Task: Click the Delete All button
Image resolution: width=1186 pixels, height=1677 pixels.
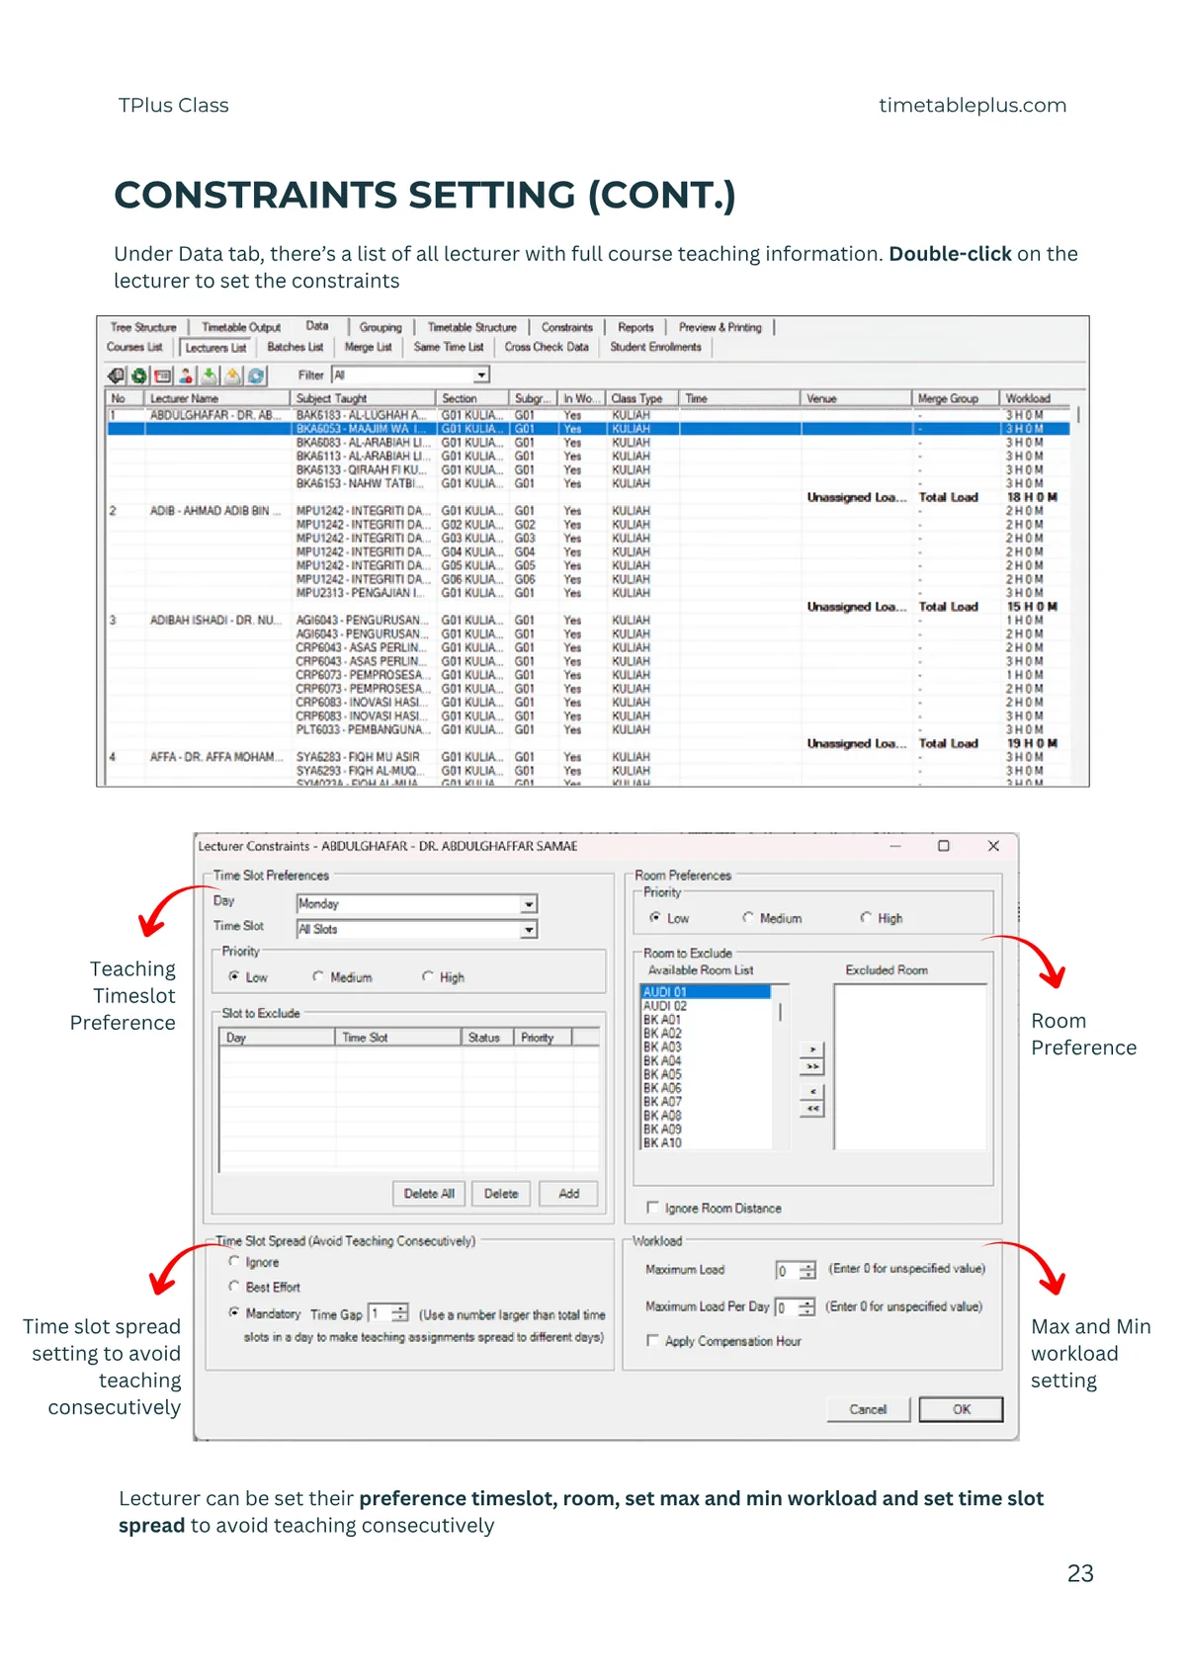Action: tap(429, 1194)
